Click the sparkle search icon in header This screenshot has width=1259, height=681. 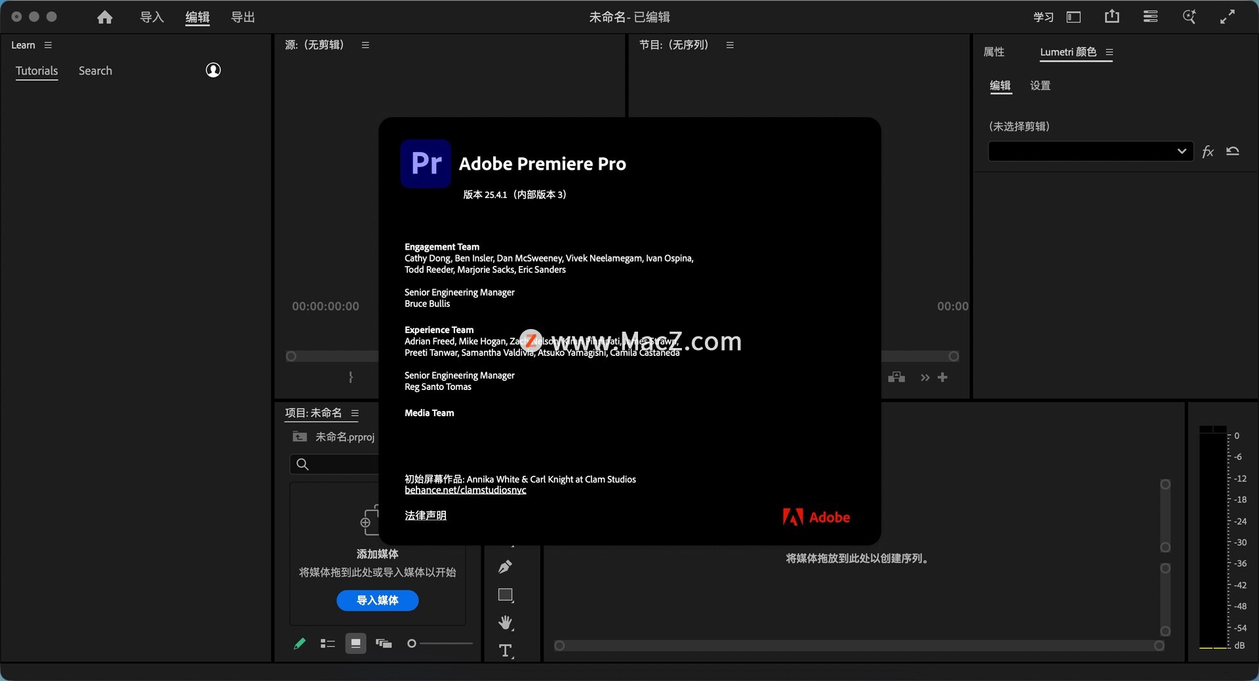pos(1189,17)
